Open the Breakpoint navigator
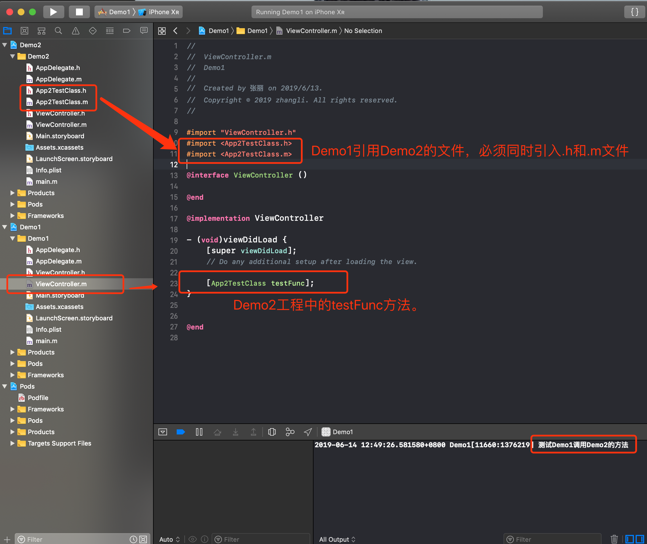Viewport: 647px width, 544px height. [x=127, y=31]
